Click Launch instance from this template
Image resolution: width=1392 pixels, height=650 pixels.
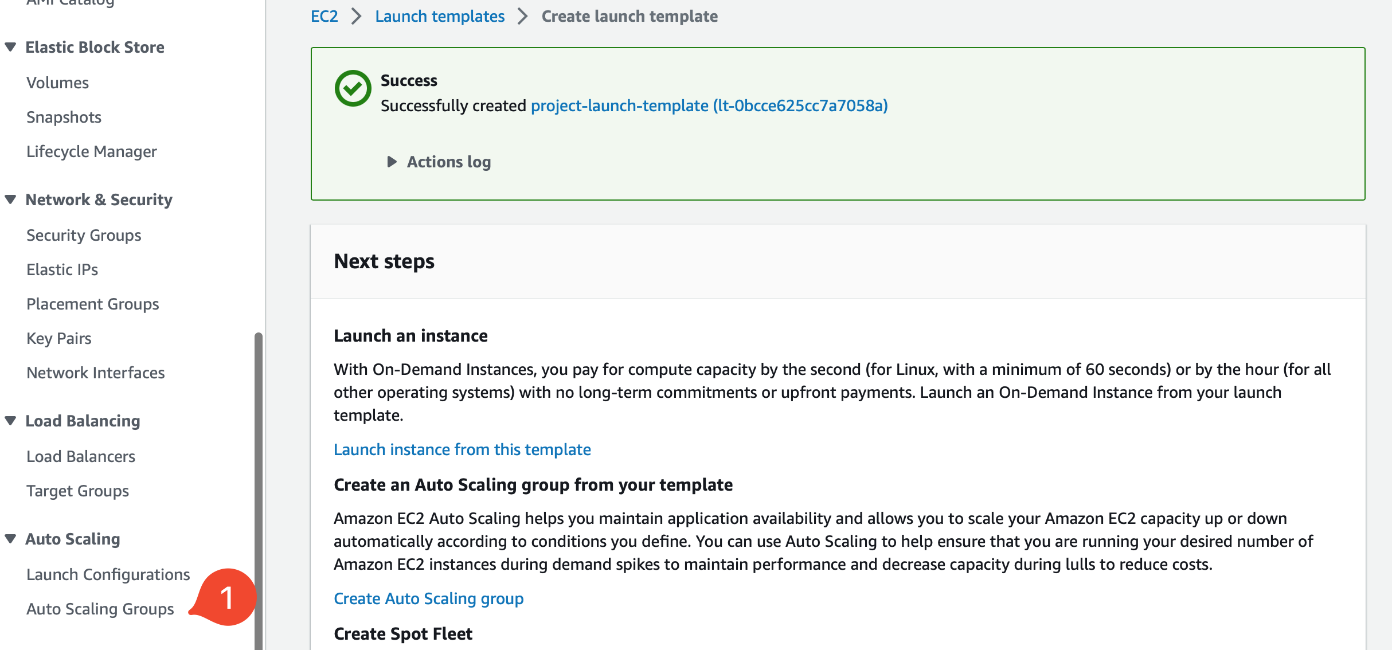(x=462, y=449)
